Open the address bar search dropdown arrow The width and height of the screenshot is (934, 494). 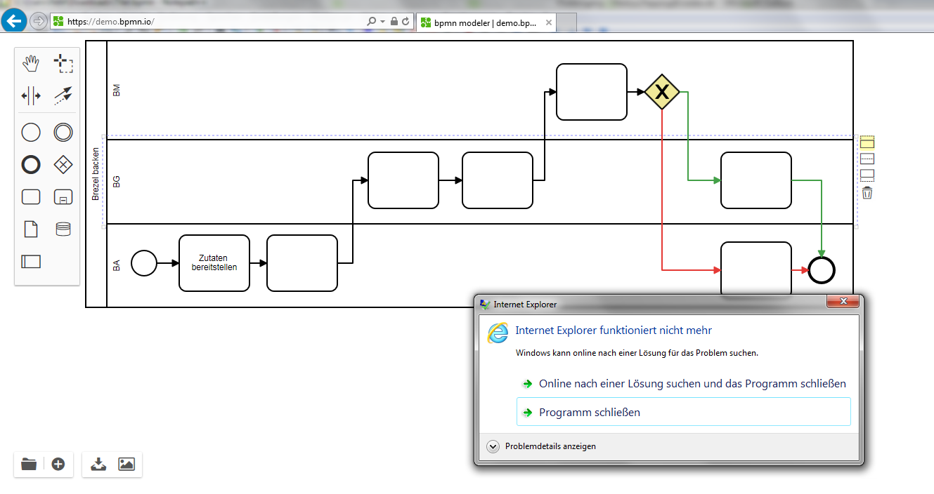pyautogui.click(x=382, y=22)
